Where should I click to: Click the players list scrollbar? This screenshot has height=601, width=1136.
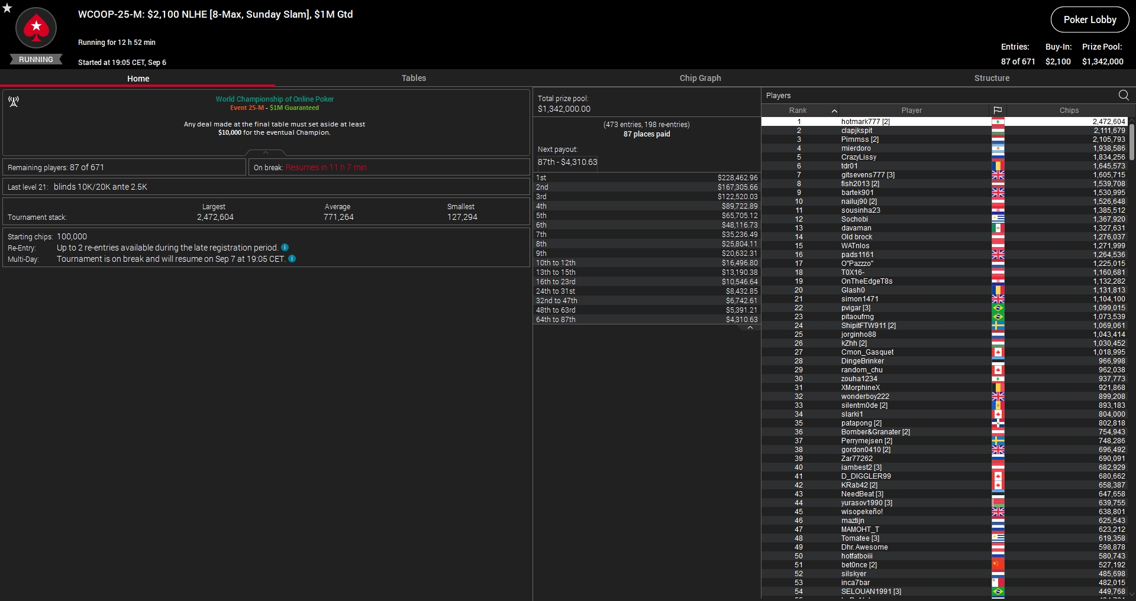click(1132, 142)
